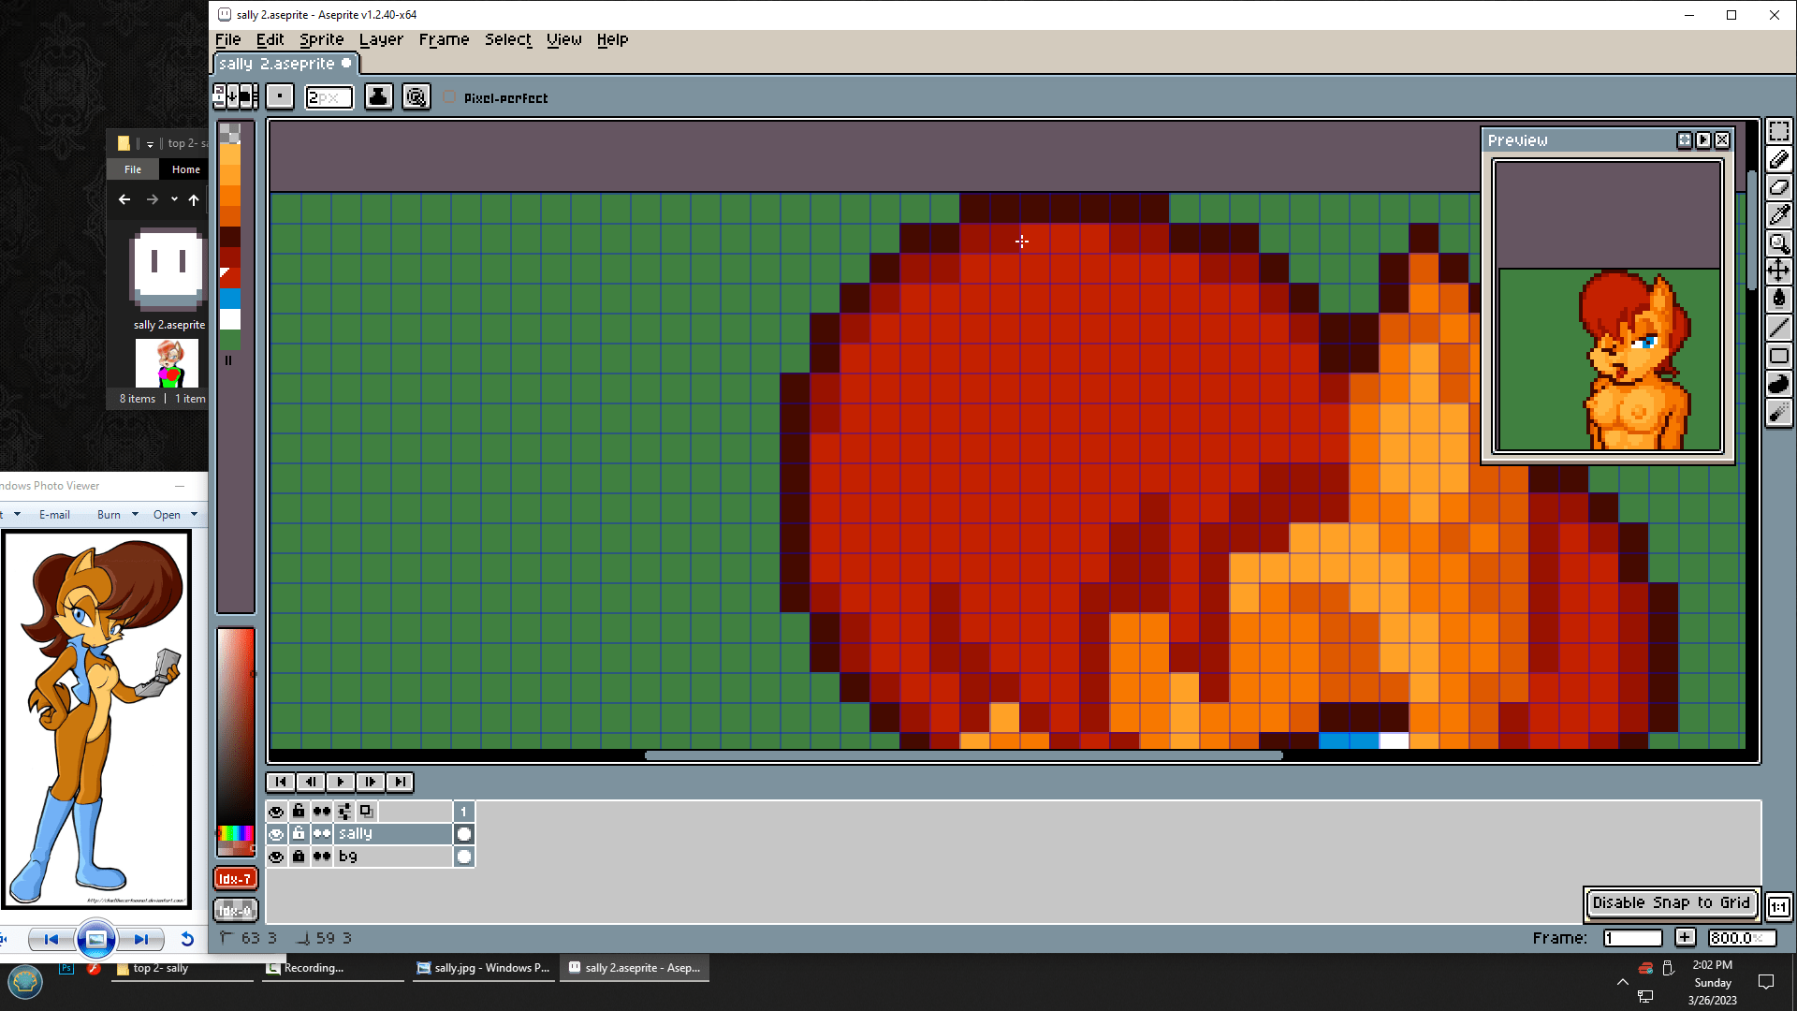
Task: Open the Layer menu
Action: pos(381,39)
